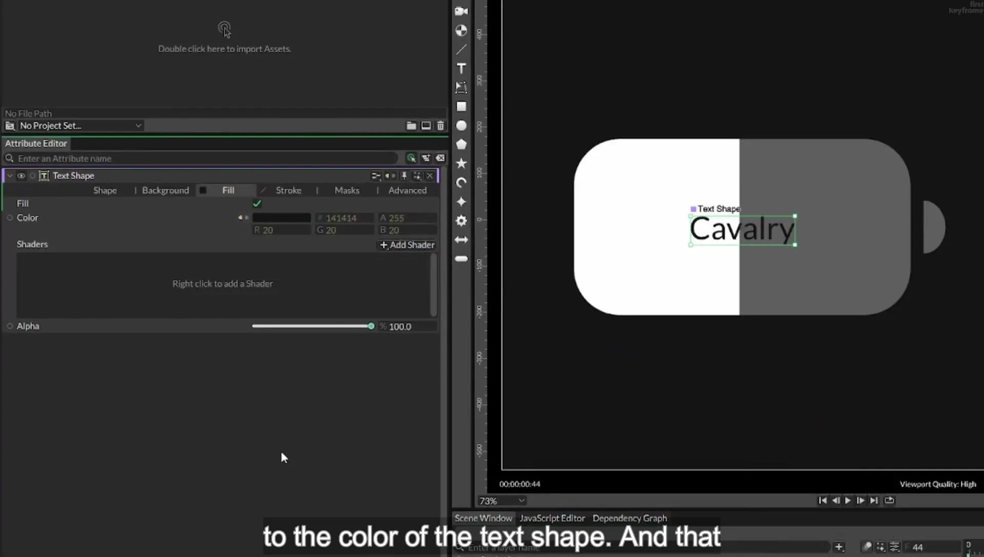Uncheck the Fill checkbox
Viewport: 984px width, 557px height.
[257, 203]
